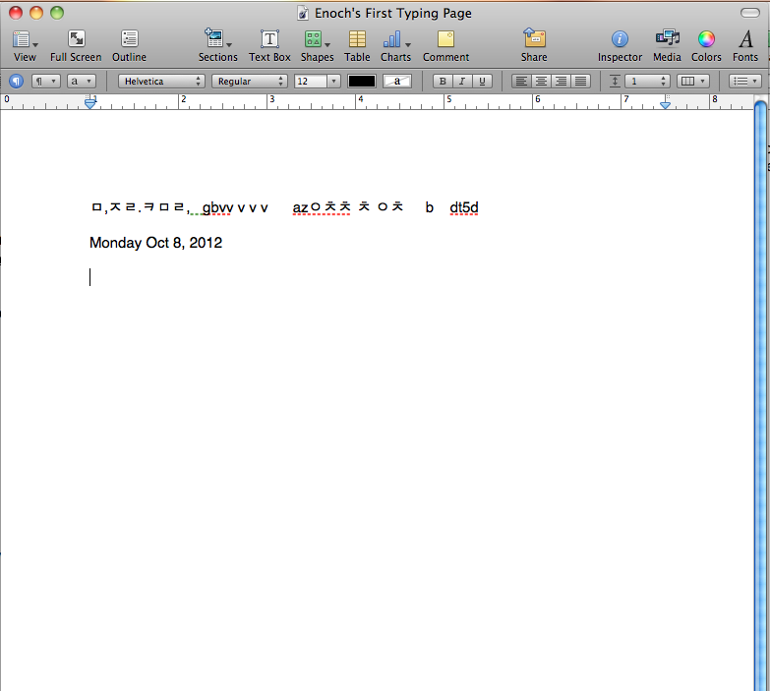Open the paragraph style dropdown
Image resolution: width=770 pixels, height=691 pixels.
pos(45,81)
